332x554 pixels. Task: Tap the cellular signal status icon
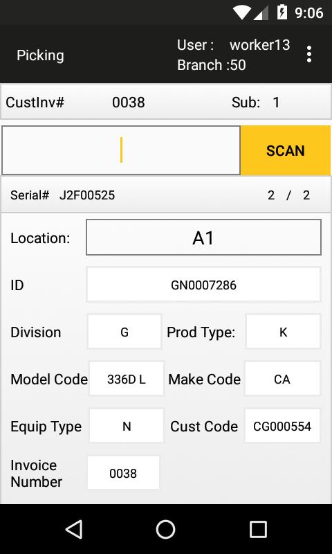point(261,13)
